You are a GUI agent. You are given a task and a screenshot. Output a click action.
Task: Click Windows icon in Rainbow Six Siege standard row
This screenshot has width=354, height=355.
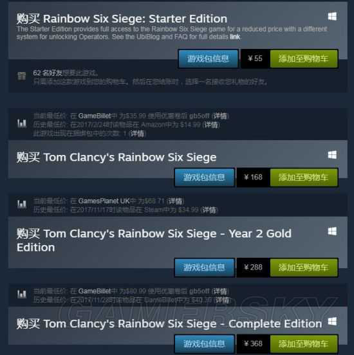click(x=332, y=155)
